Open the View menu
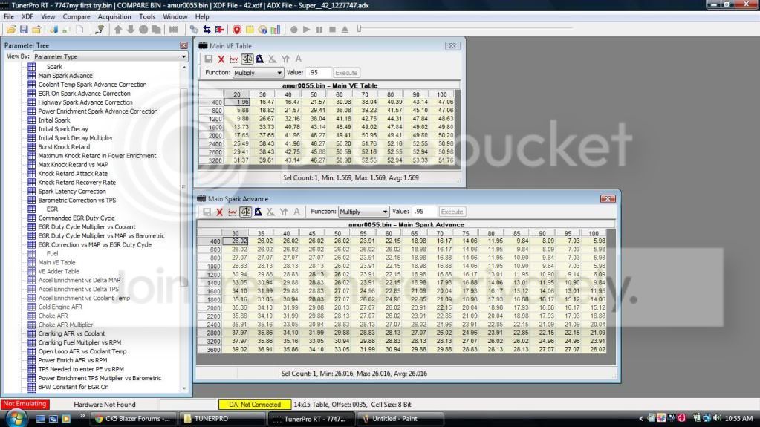The width and height of the screenshot is (760, 427). click(48, 16)
